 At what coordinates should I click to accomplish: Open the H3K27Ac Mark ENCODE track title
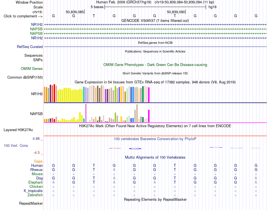pyautogui.click(x=155, y=126)
